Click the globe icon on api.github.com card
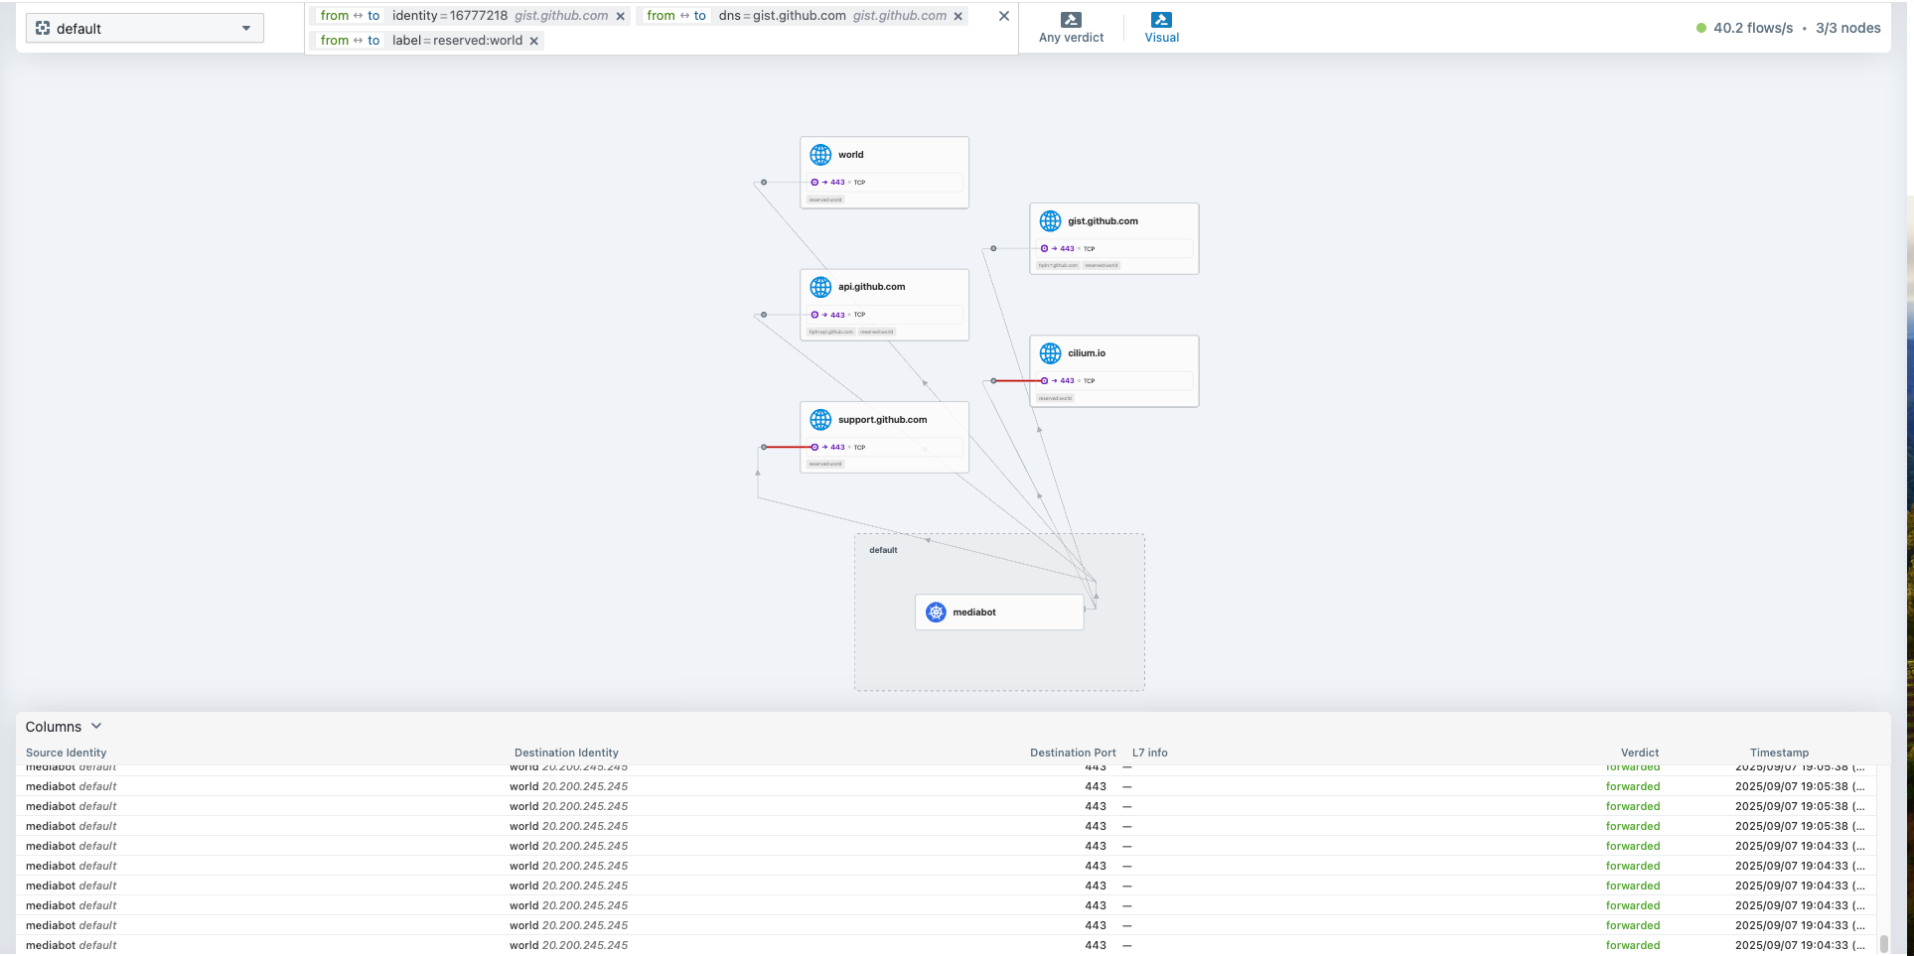Viewport: 1914px width, 956px height. point(820,287)
